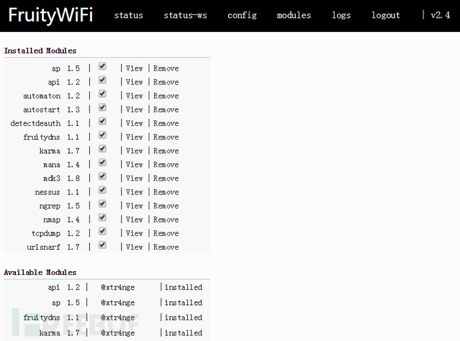The image size is (460, 341).
Task: View the tcpdump module
Action: coord(135,234)
